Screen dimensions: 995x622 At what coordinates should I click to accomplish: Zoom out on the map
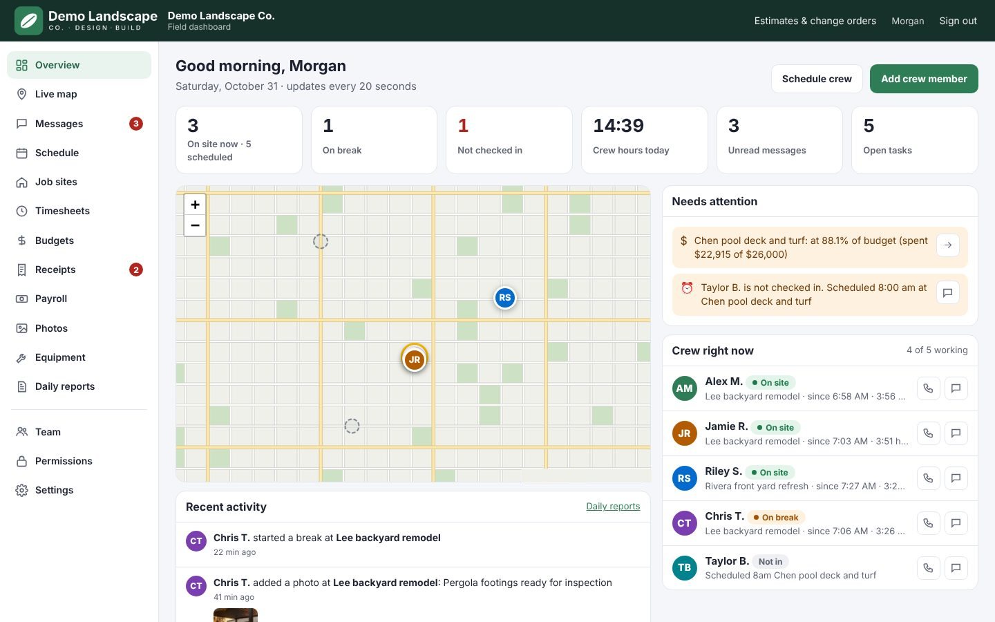(x=195, y=225)
